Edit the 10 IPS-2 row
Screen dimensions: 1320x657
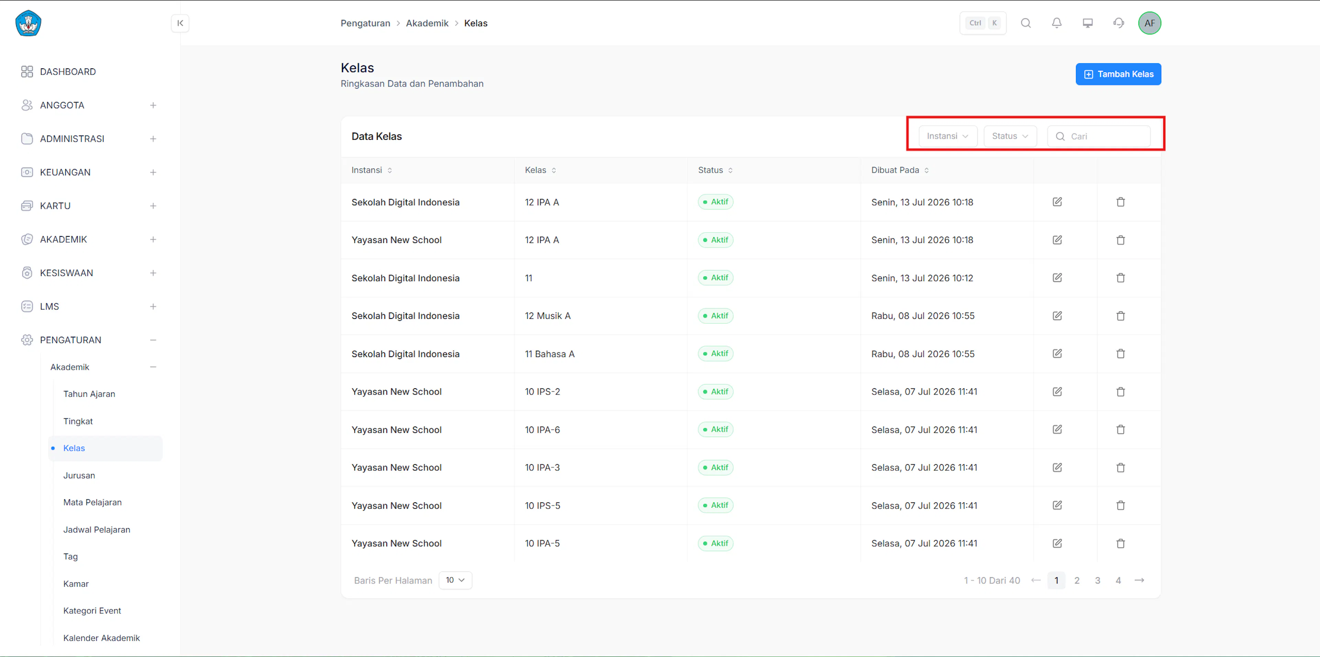pos(1057,391)
